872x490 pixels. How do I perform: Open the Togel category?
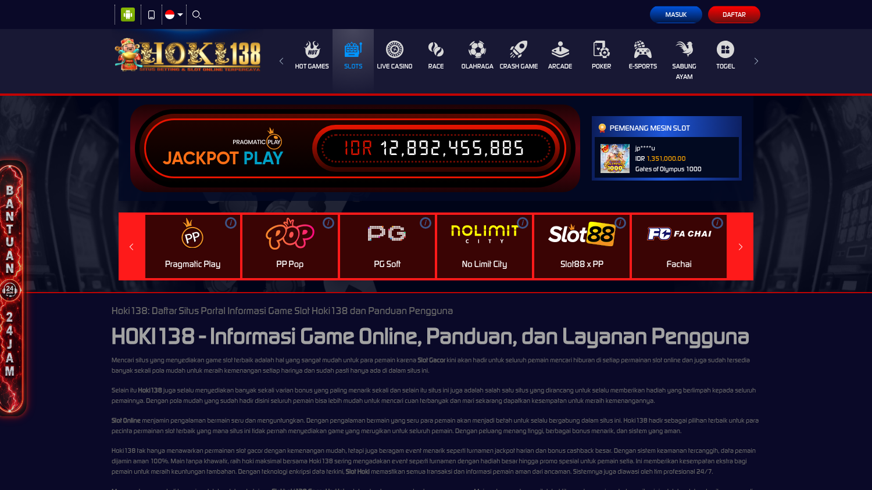[726, 56]
